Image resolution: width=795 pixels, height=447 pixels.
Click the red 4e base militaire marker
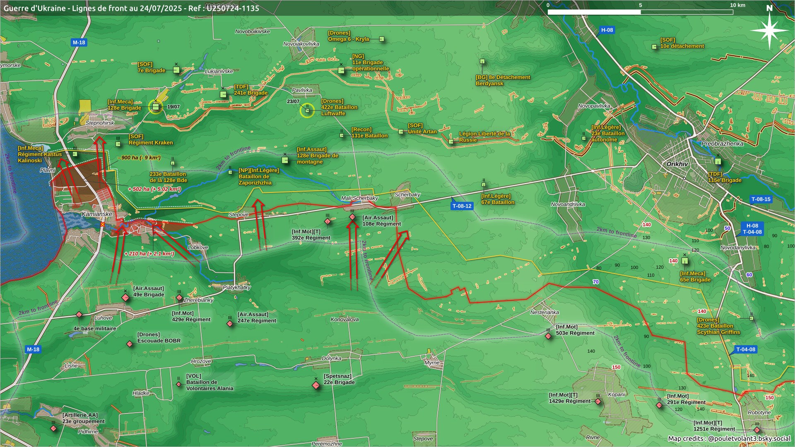click(79, 315)
